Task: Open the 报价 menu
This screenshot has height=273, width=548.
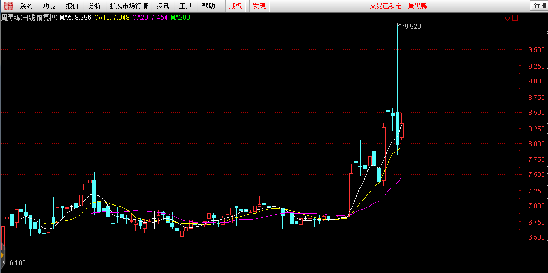Action: coord(72,6)
